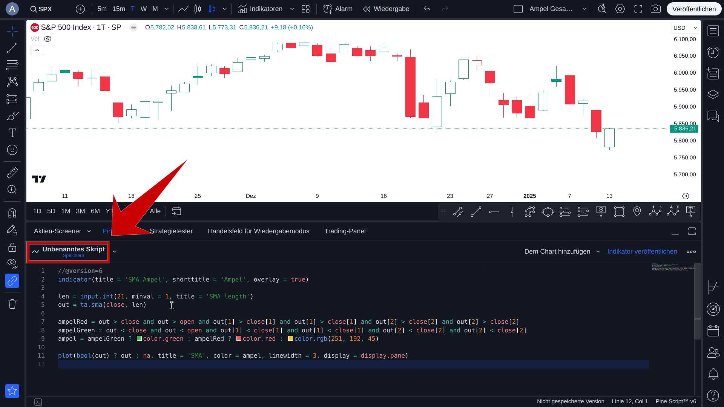Image resolution: width=724 pixels, height=407 pixels.
Task: Click Dem Chart hinzufügen
Action: (557, 251)
